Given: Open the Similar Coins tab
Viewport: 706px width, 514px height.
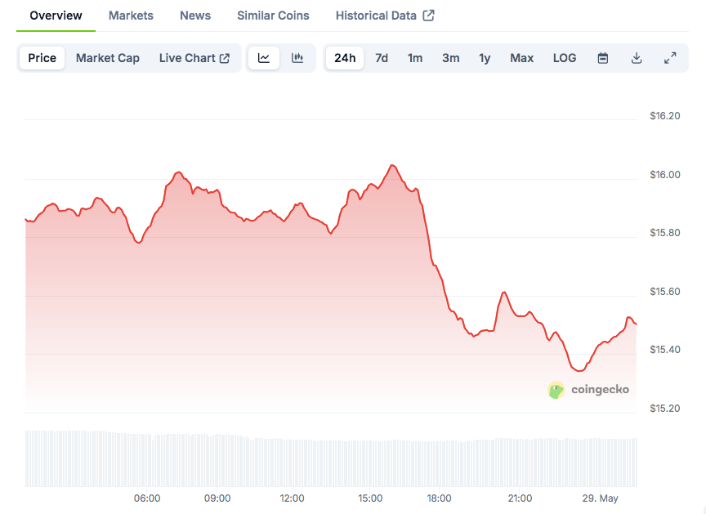Looking at the screenshot, I should coord(273,15).
